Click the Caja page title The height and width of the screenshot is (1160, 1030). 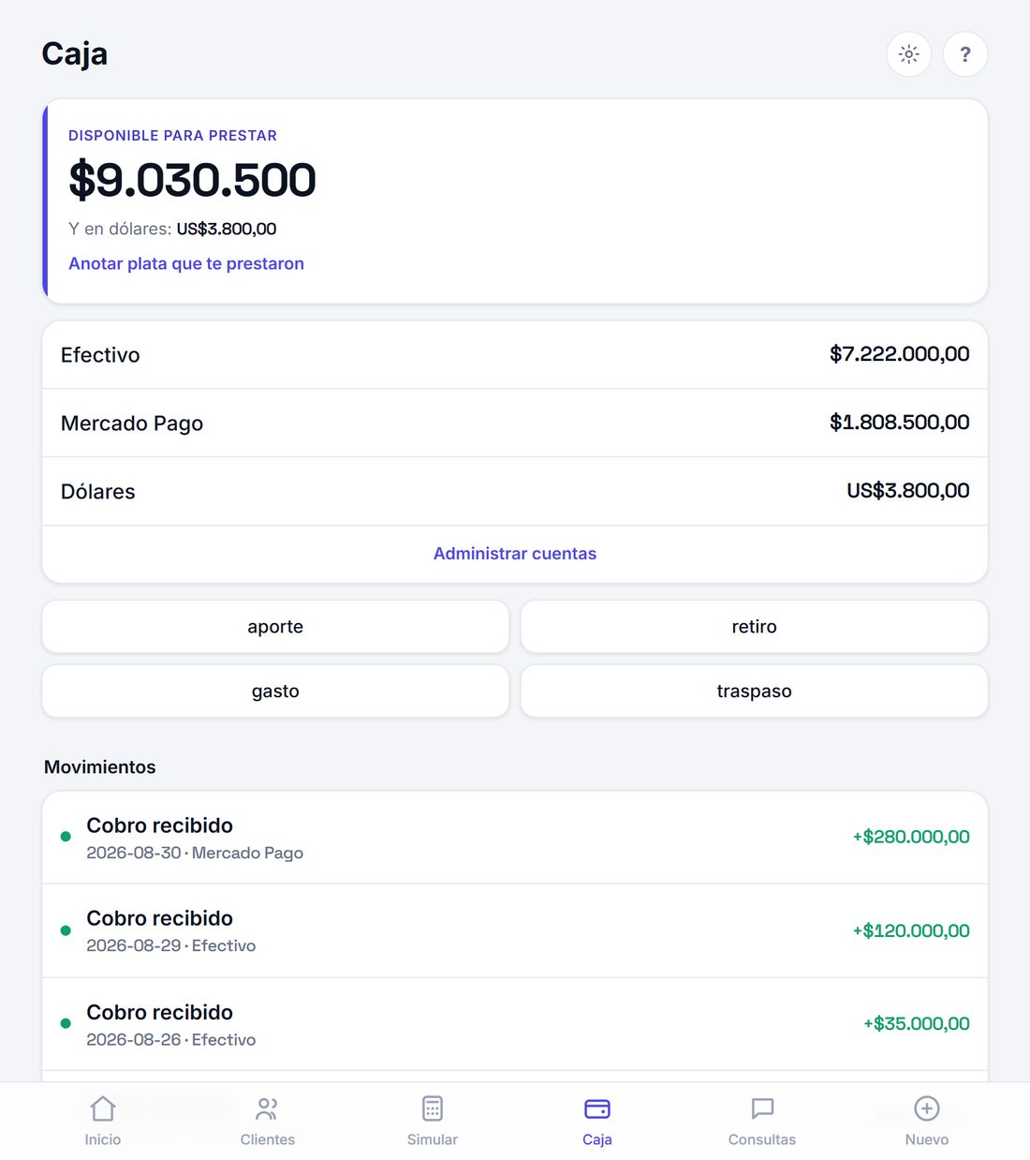click(75, 54)
